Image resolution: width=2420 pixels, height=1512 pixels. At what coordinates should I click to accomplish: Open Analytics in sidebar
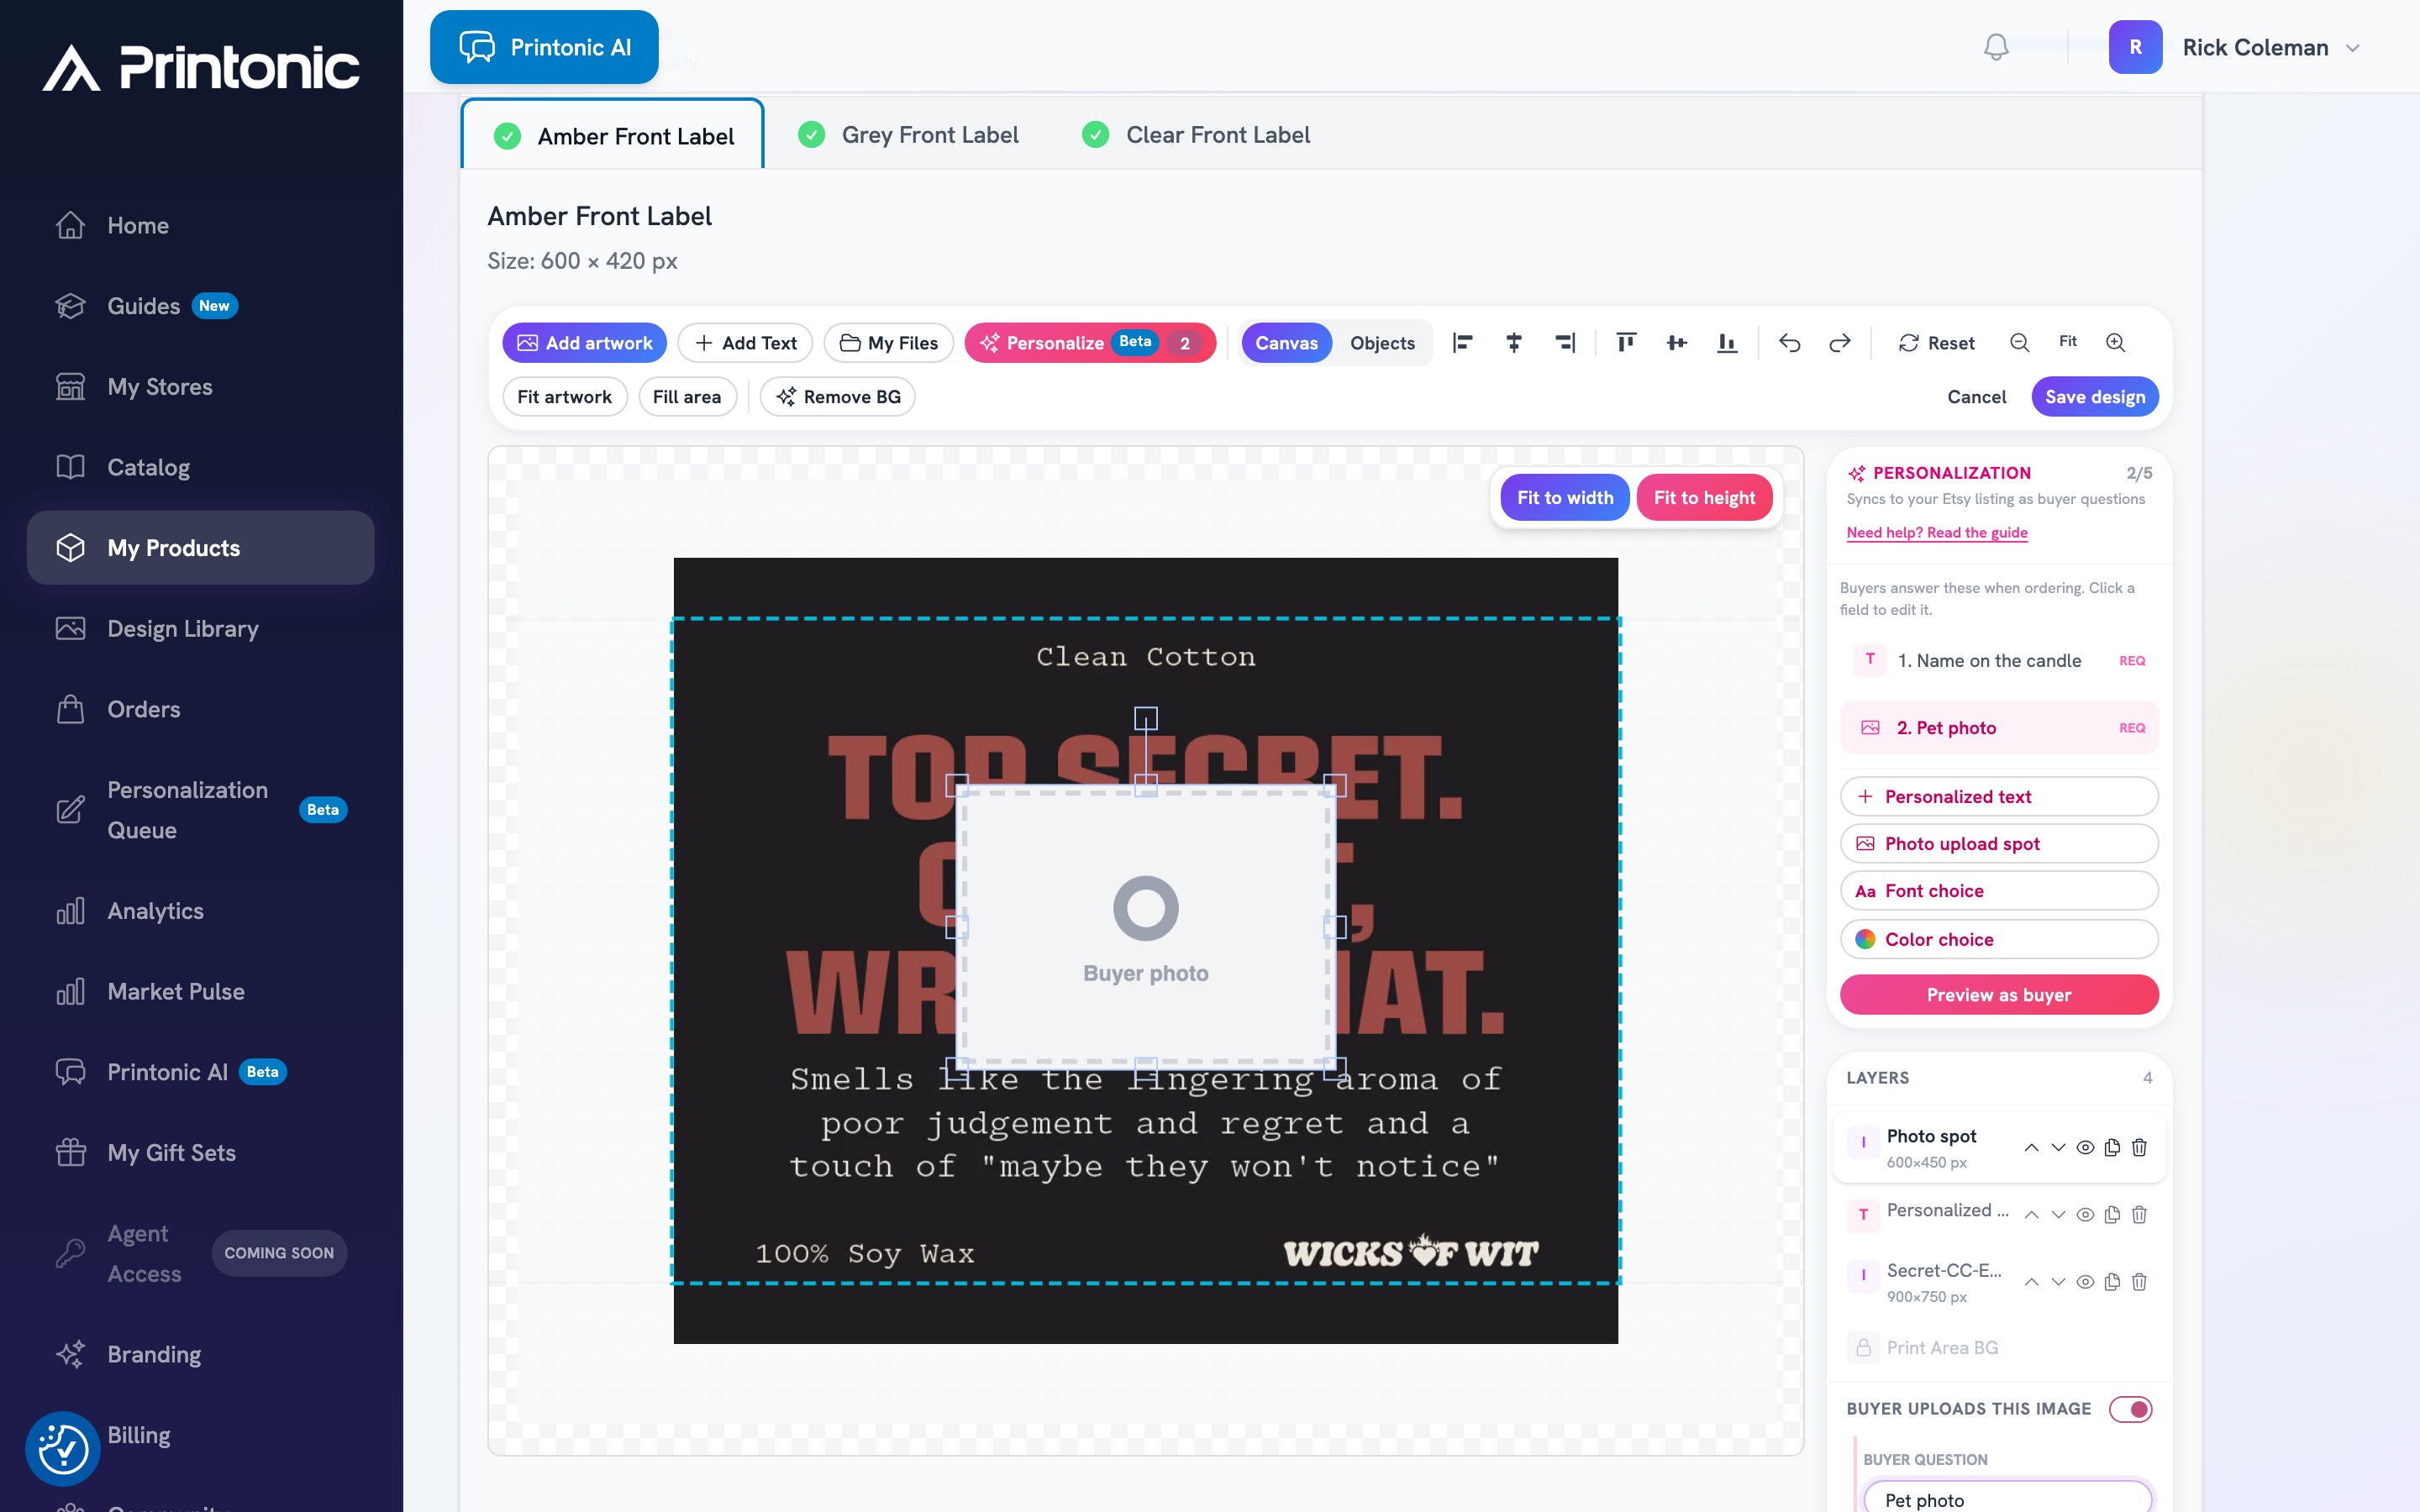[x=200, y=911]
